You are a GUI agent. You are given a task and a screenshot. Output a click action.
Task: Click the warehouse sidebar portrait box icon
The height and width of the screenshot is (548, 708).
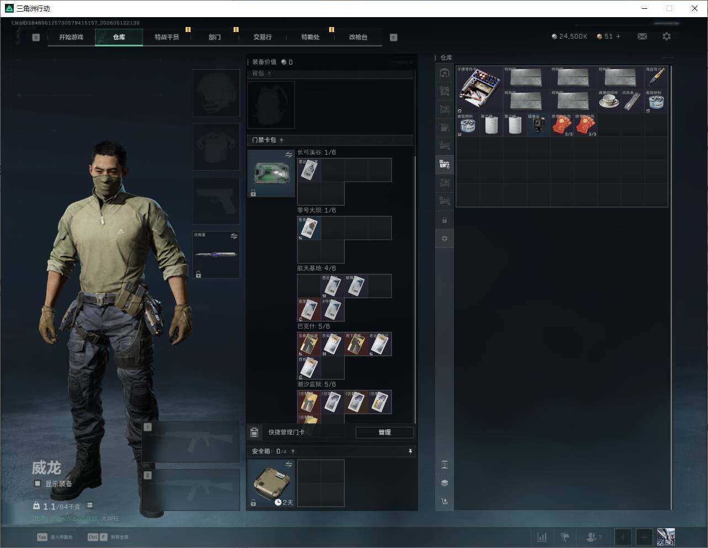click(x=445, y=465)
